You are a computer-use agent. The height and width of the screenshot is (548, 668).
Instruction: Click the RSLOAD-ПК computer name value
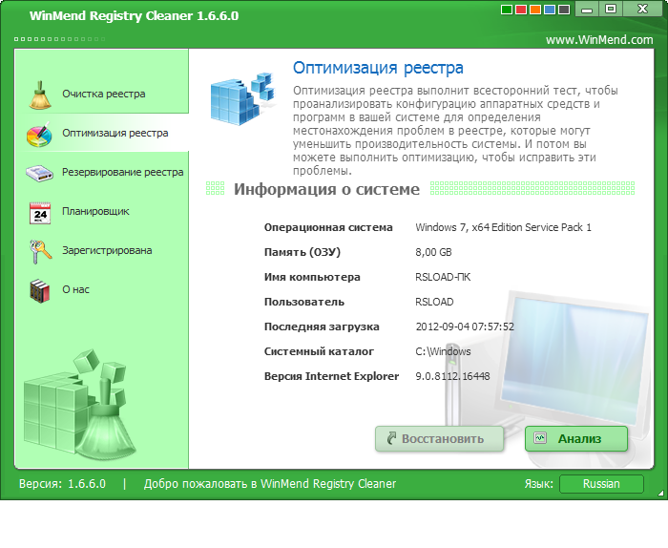point(443,277)
